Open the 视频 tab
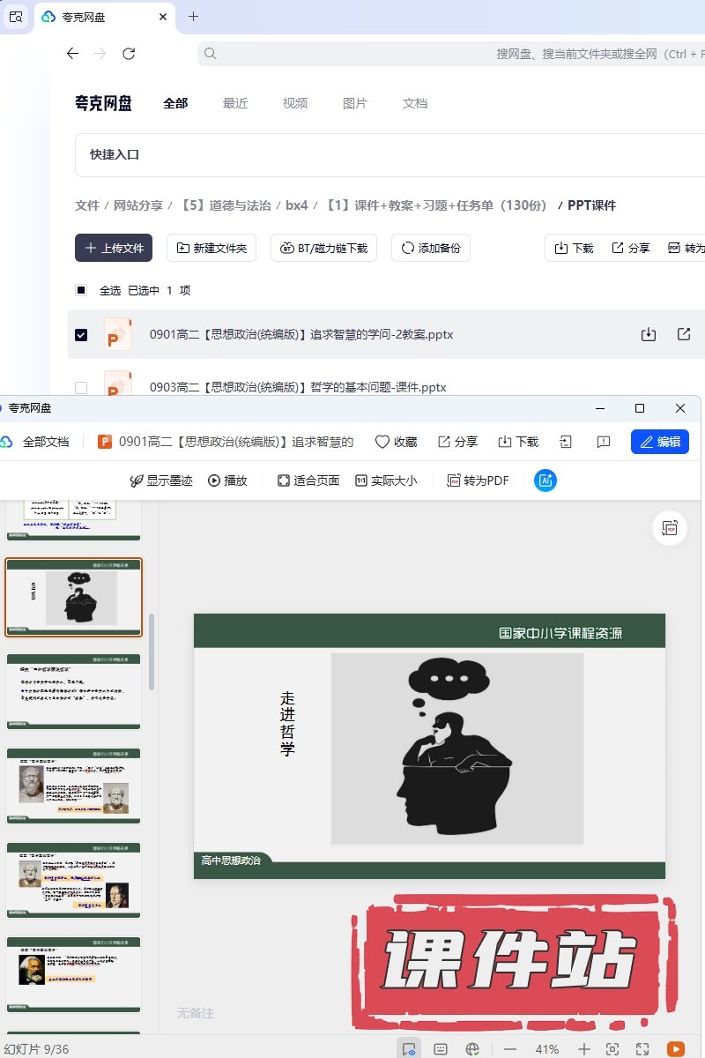 [x=295, y=103]
